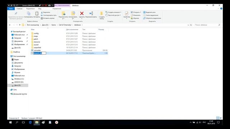Sort by Date modified (Дата изменения) header
The width and height of the screenshot is (230, 129).
(x=72, y=29)
